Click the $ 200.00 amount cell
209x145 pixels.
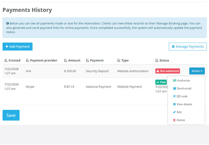pyautogui.click(x=70, y=71)
